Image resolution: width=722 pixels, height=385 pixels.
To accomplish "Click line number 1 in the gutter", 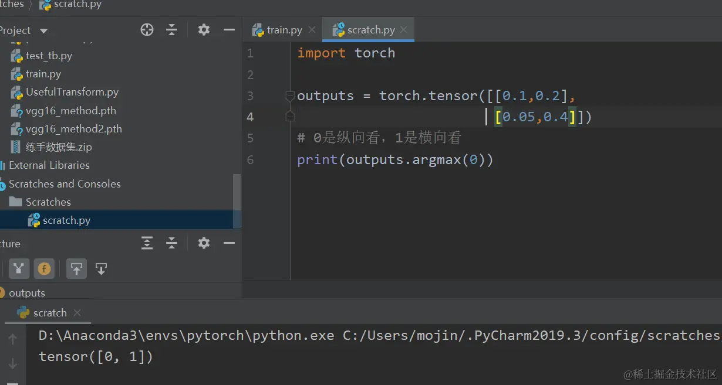I will point(250,53).
